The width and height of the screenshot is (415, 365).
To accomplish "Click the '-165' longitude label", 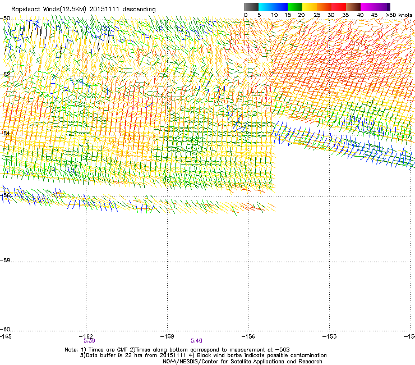I will (6, 336).
